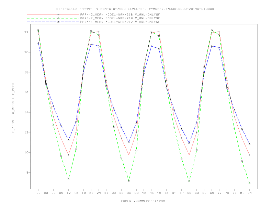Click x-axis tick label '00'

pos(38,193)
